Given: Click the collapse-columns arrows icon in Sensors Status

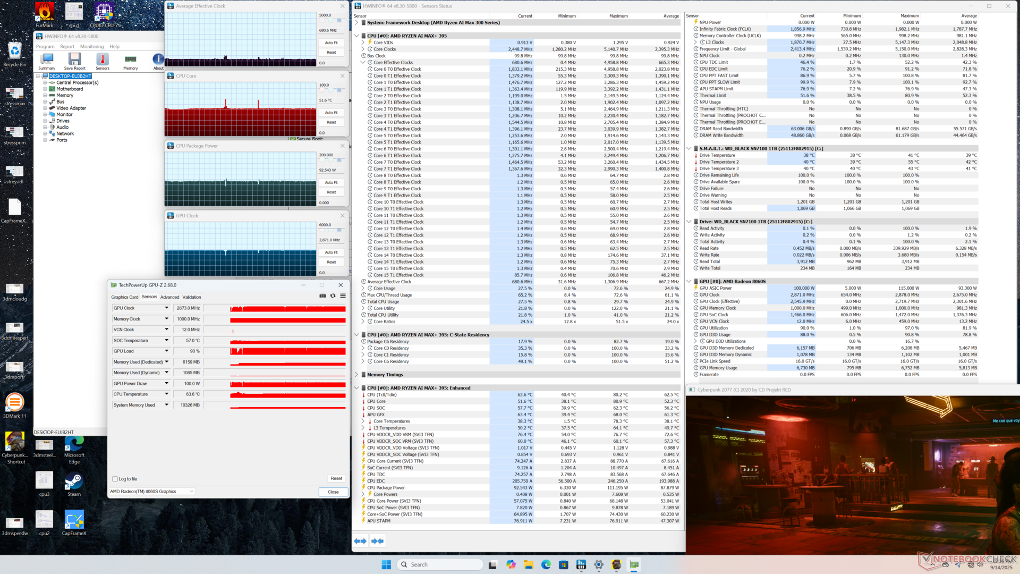Looking at the screenshot, I should [x=378, y=541].
